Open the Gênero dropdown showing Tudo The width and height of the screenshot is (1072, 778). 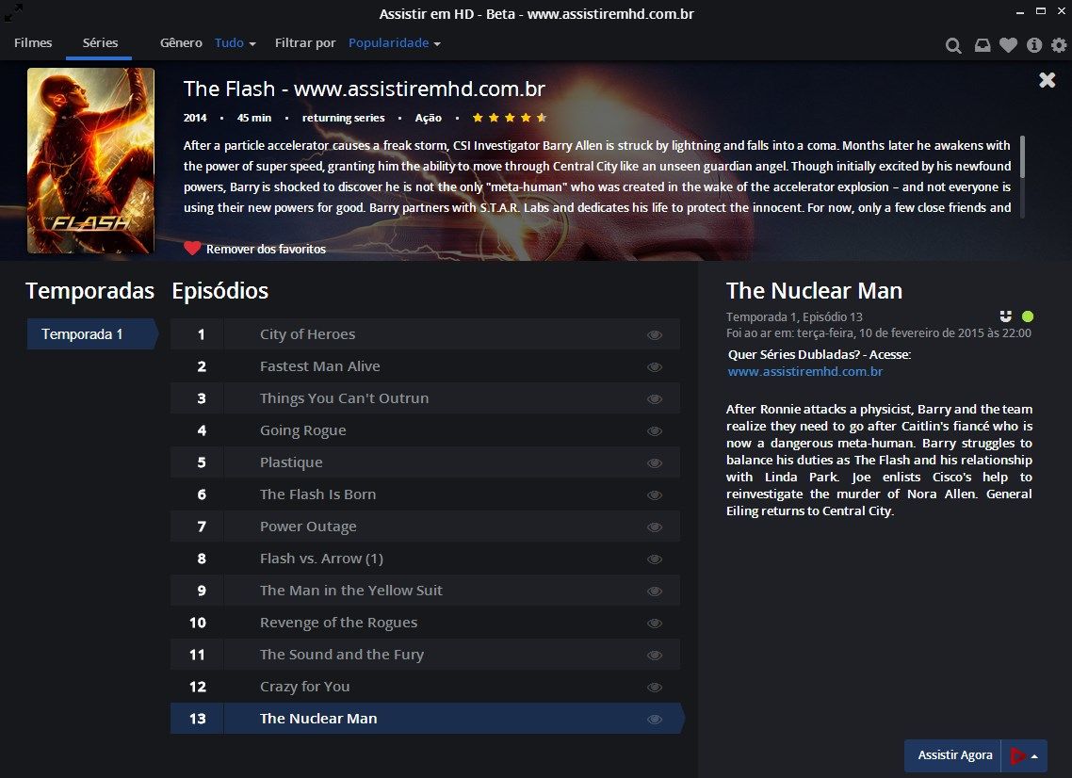(x=236, y=43)
